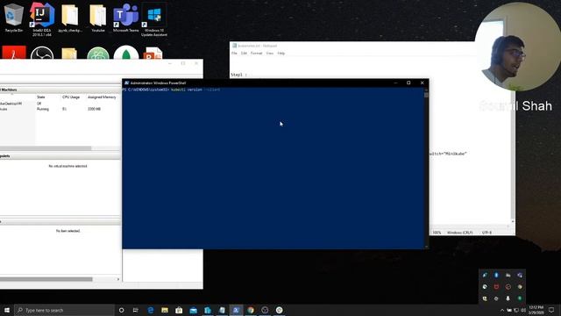
Task: Sort Hyper-V list by CPU Usage column
Action: click(71, 97)
